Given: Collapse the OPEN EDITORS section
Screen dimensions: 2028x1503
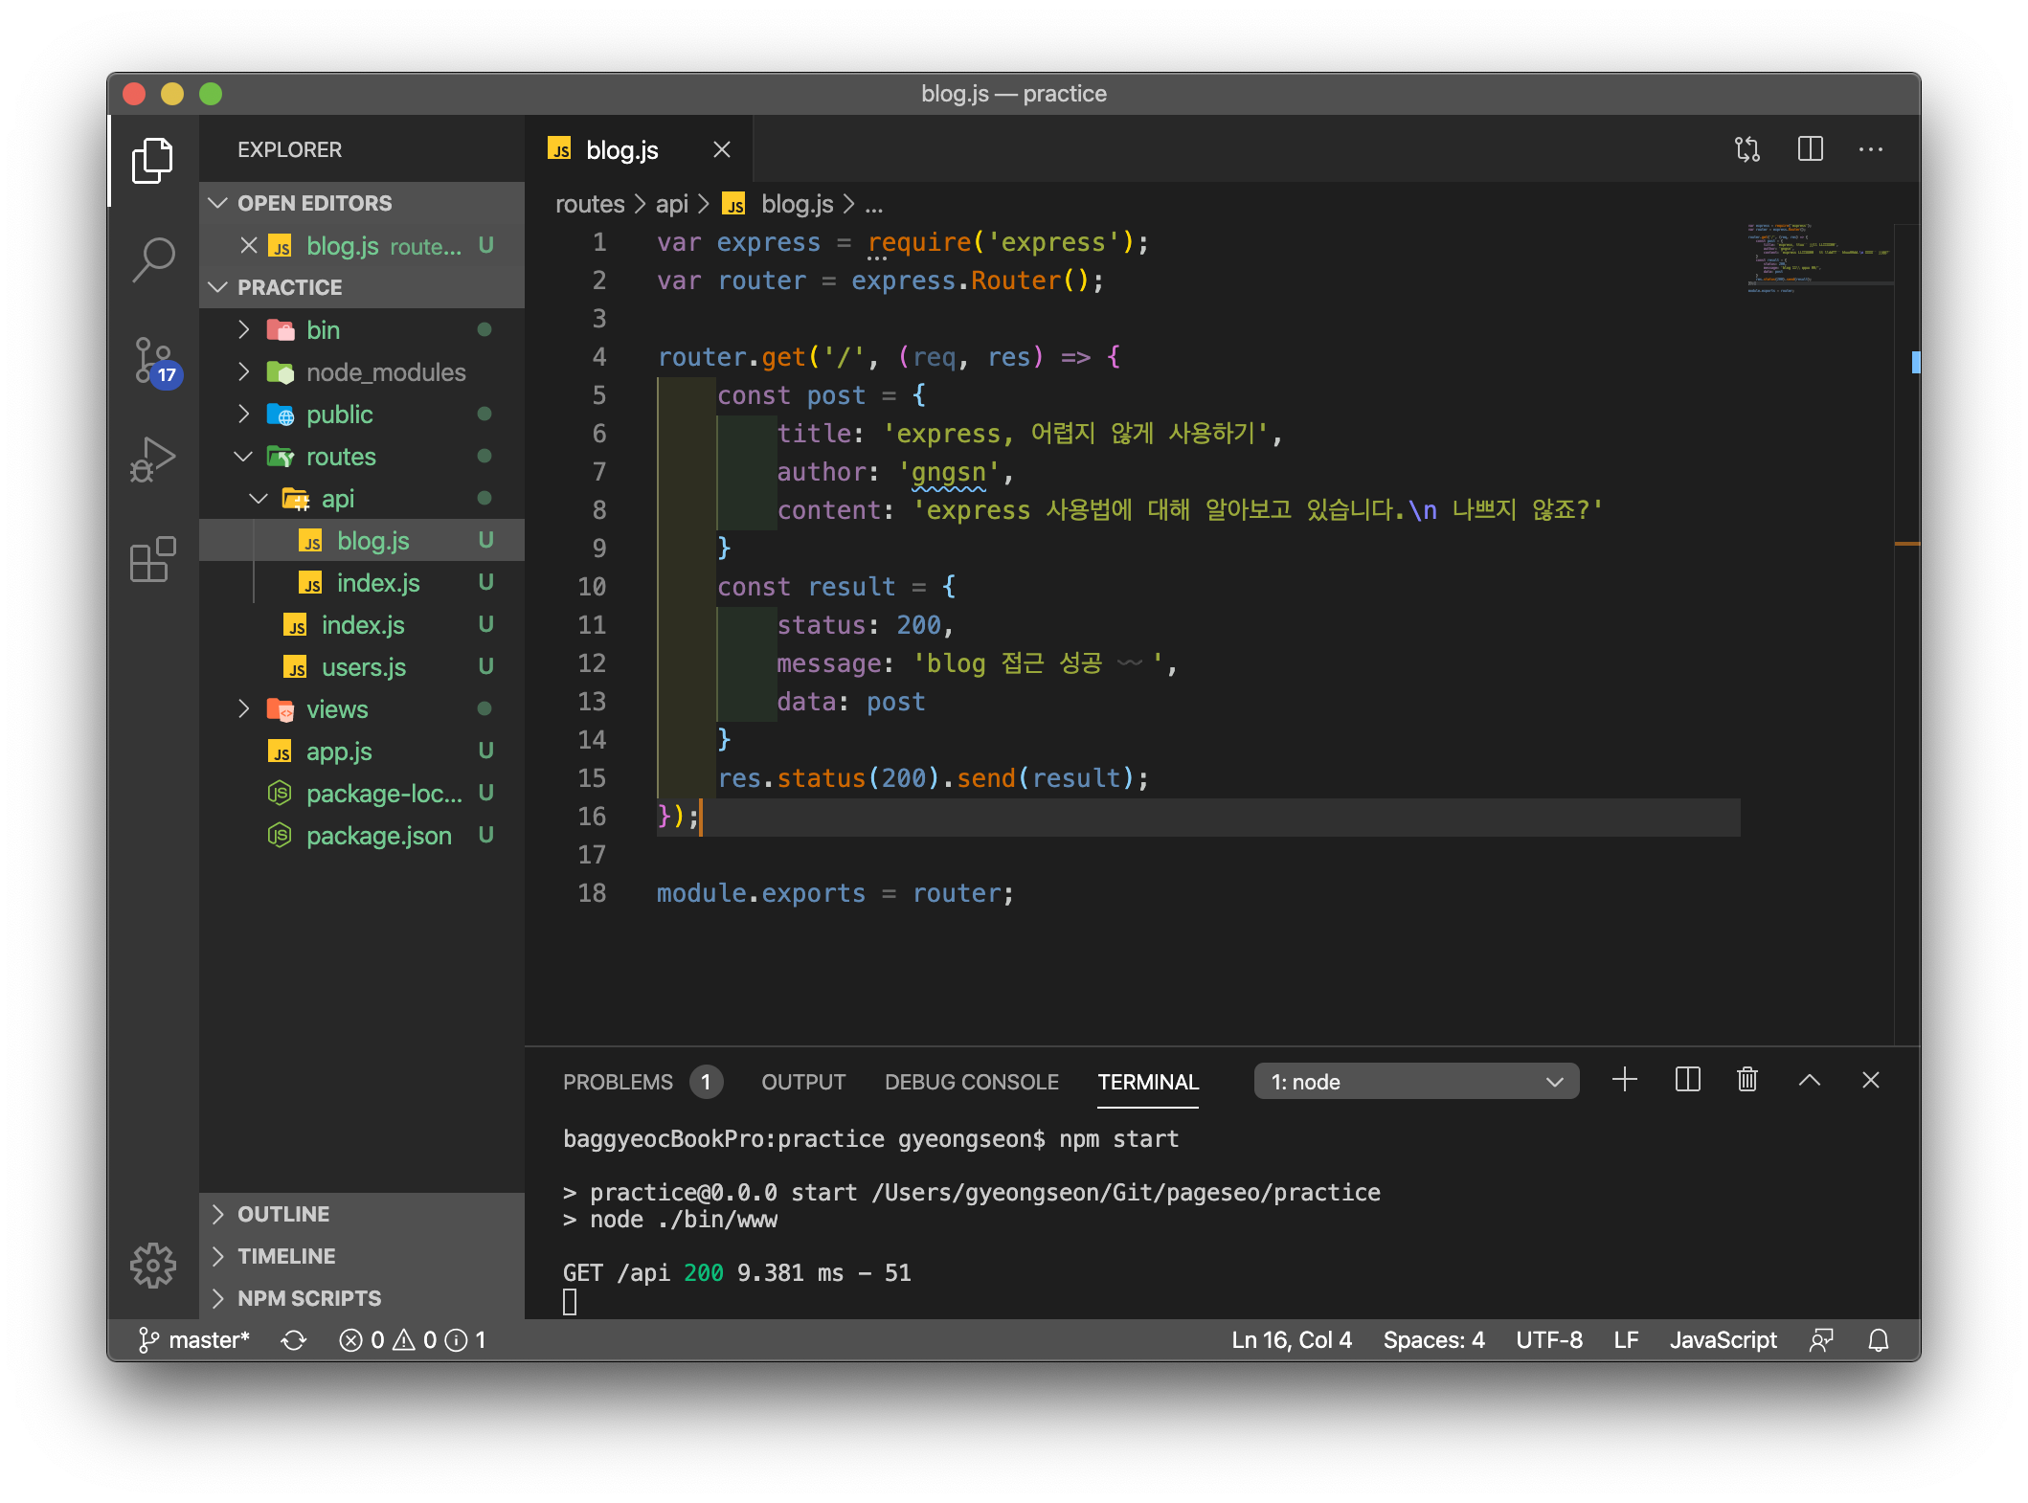Looking at the screenshot, I should click(x=314, y=203).
